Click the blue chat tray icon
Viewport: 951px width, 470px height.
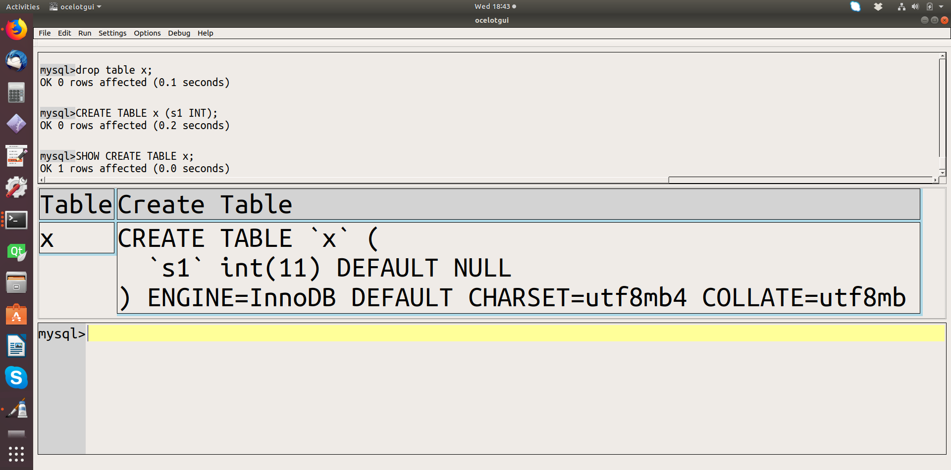coord(855,6)
